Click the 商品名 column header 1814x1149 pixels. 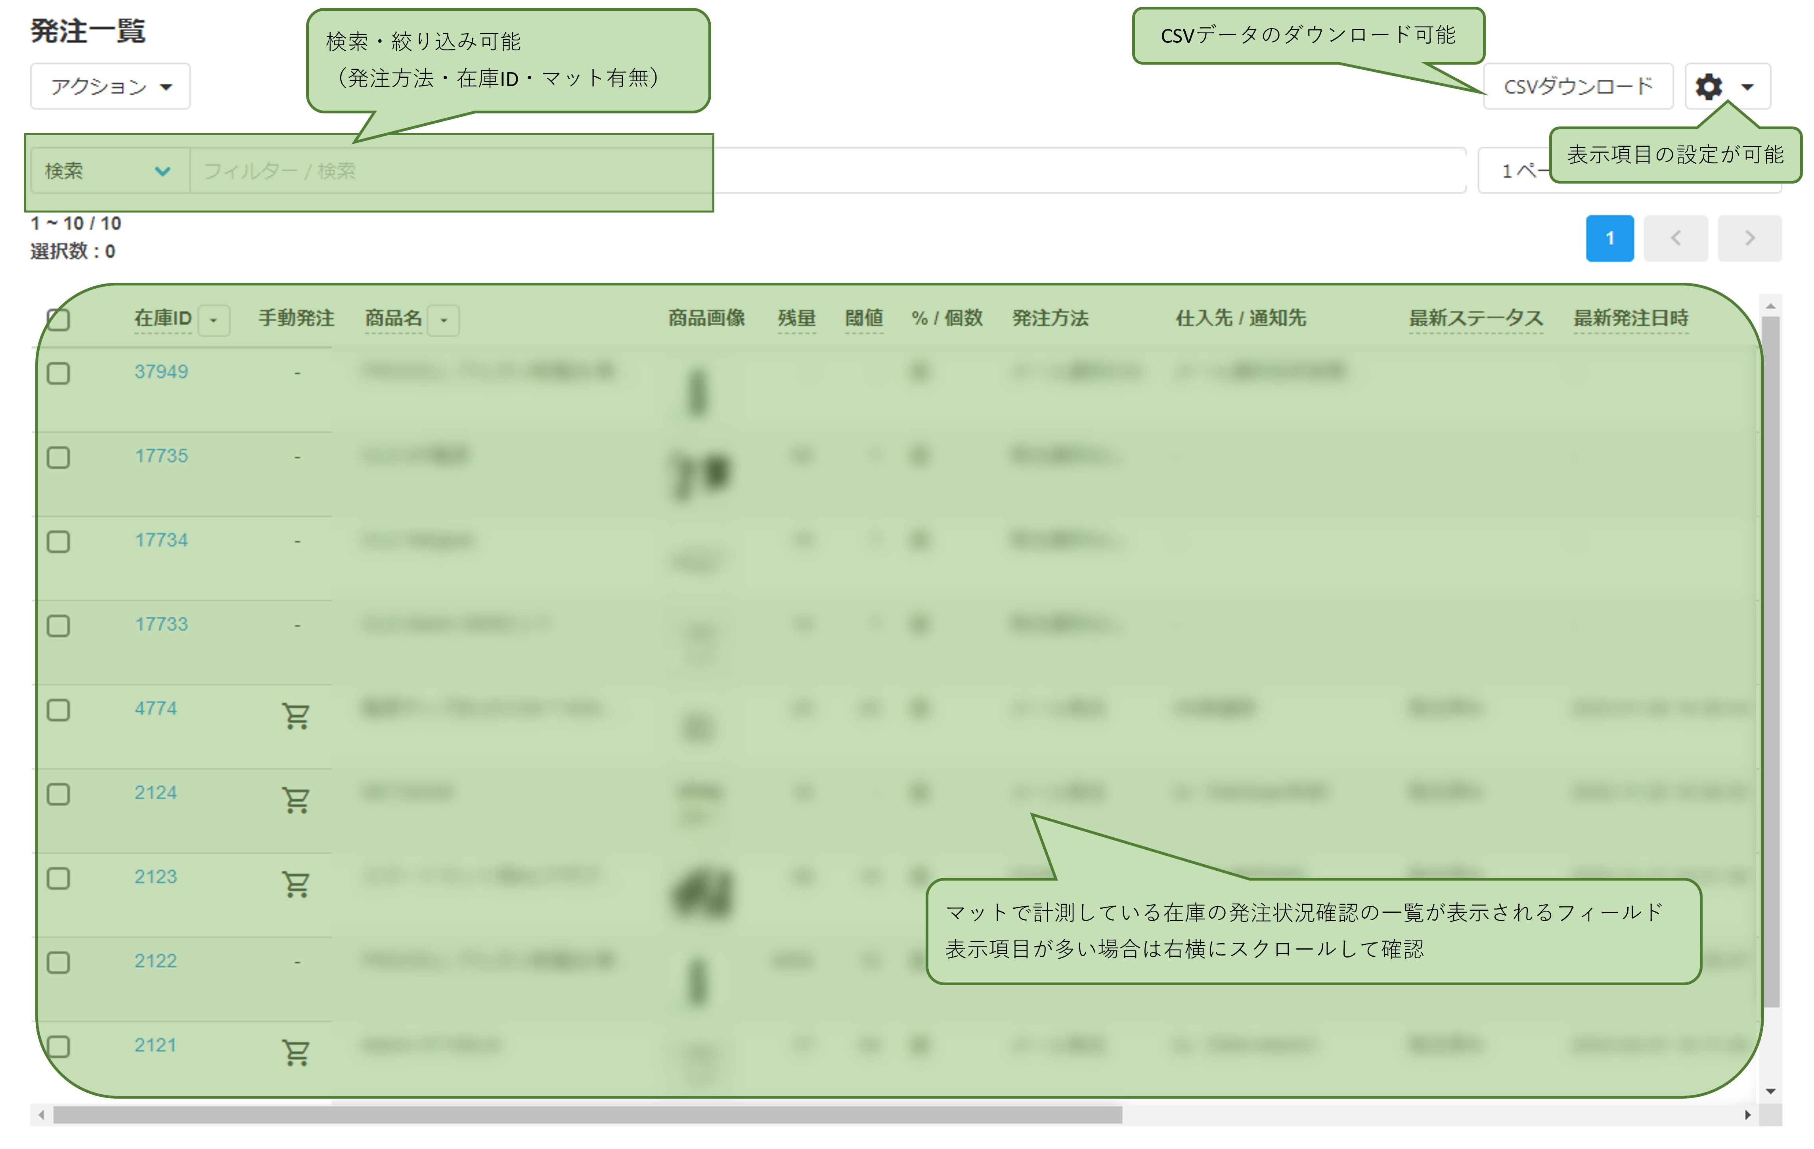click(393, 319)
